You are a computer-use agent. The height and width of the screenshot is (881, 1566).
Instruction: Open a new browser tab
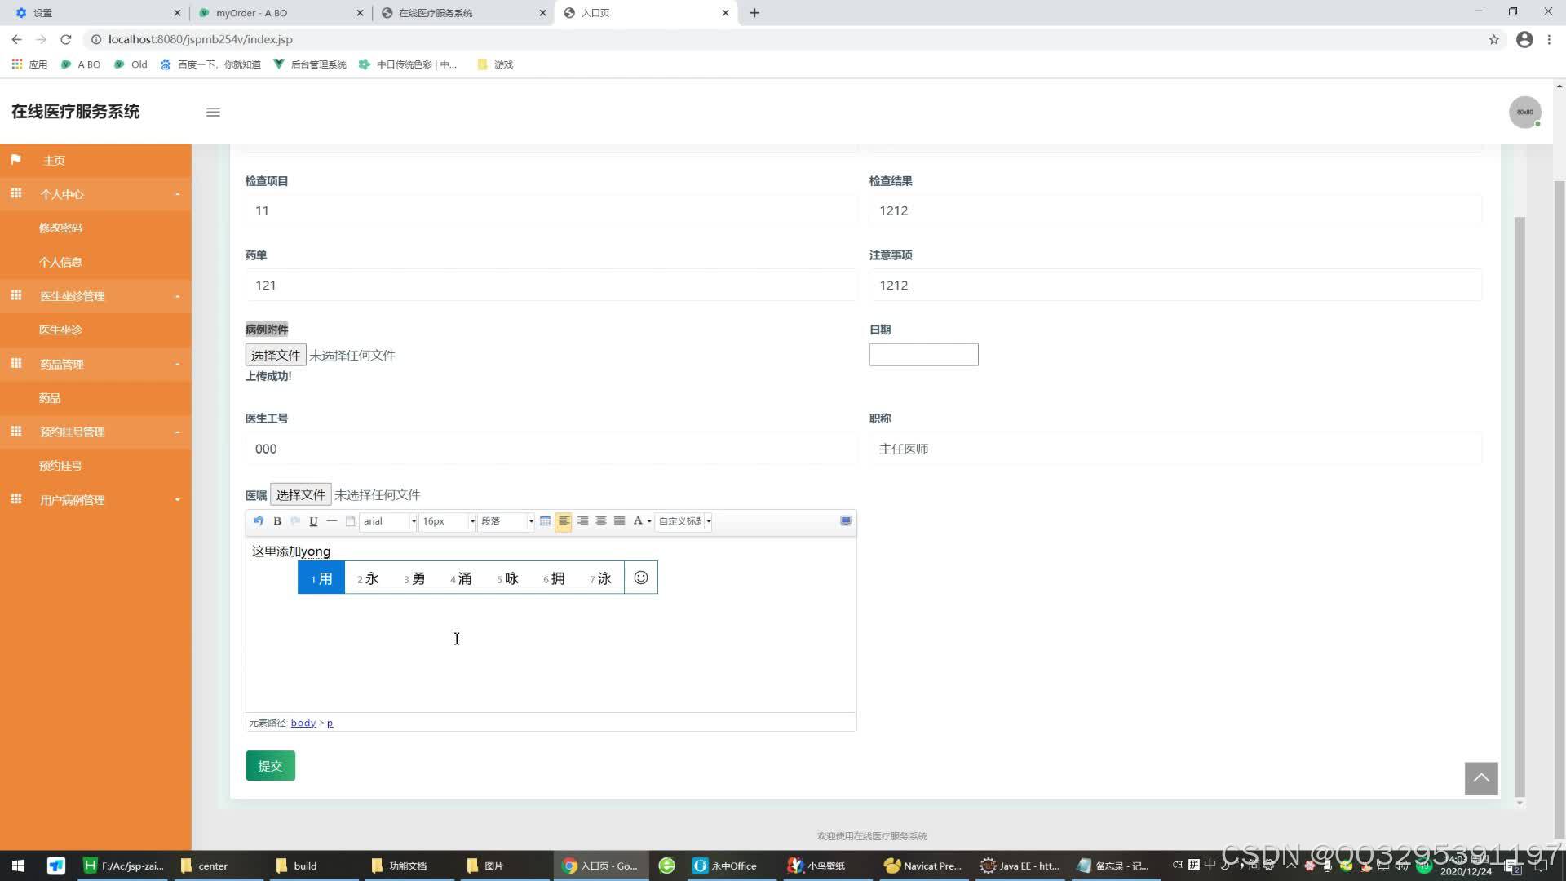[754, 13]
